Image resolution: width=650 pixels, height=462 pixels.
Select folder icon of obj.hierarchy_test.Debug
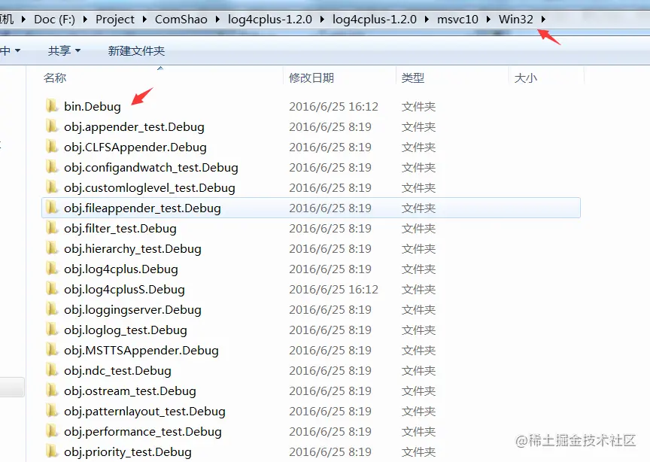(51, 248)
